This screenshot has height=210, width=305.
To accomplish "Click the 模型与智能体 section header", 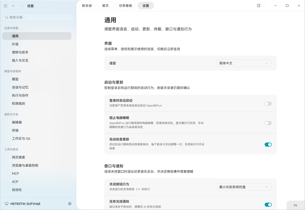I will (13, 71).
